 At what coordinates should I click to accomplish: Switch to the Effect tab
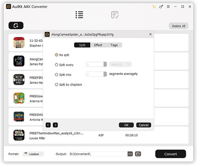[x=98, y=45]
